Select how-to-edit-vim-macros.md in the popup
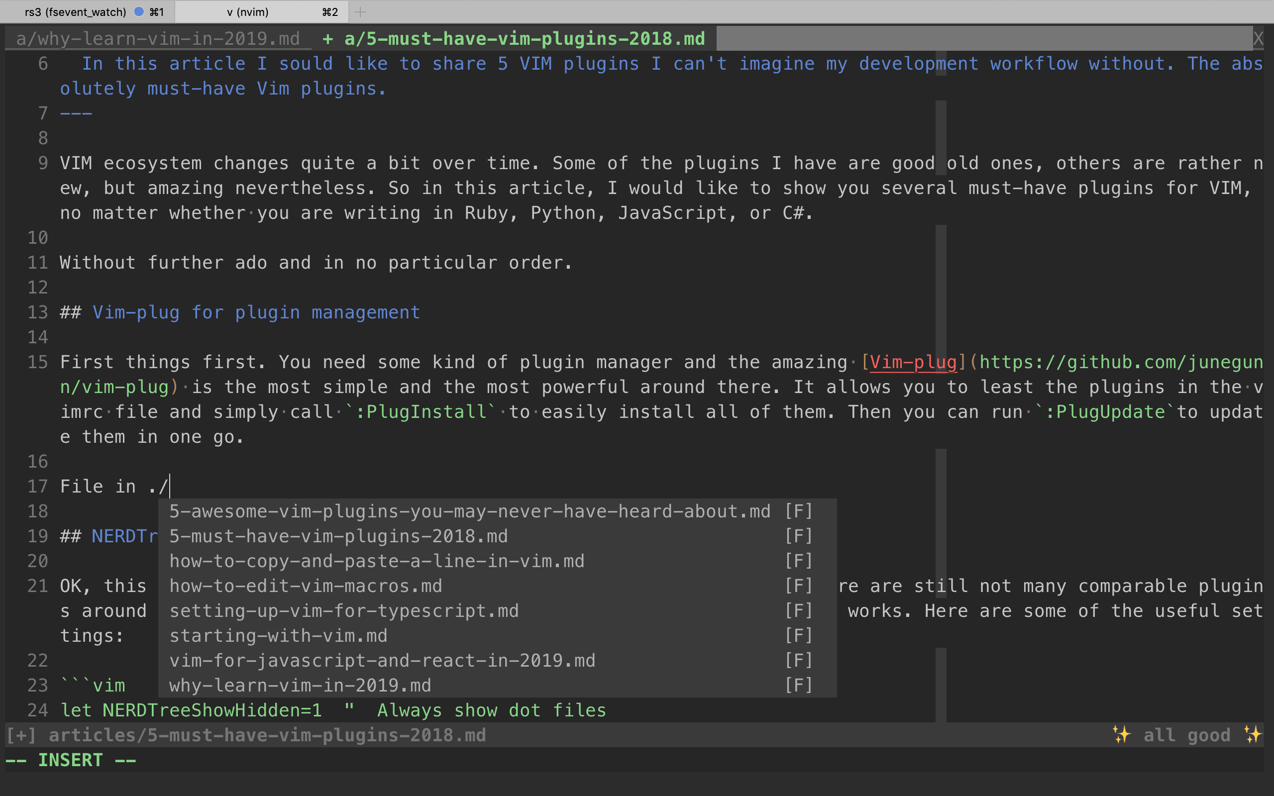Viewport: 1274px width, 796px height. pos(306,586)
